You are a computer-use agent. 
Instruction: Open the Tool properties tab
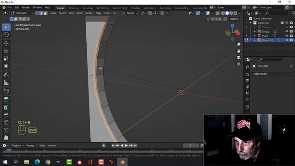pos(247,67)
